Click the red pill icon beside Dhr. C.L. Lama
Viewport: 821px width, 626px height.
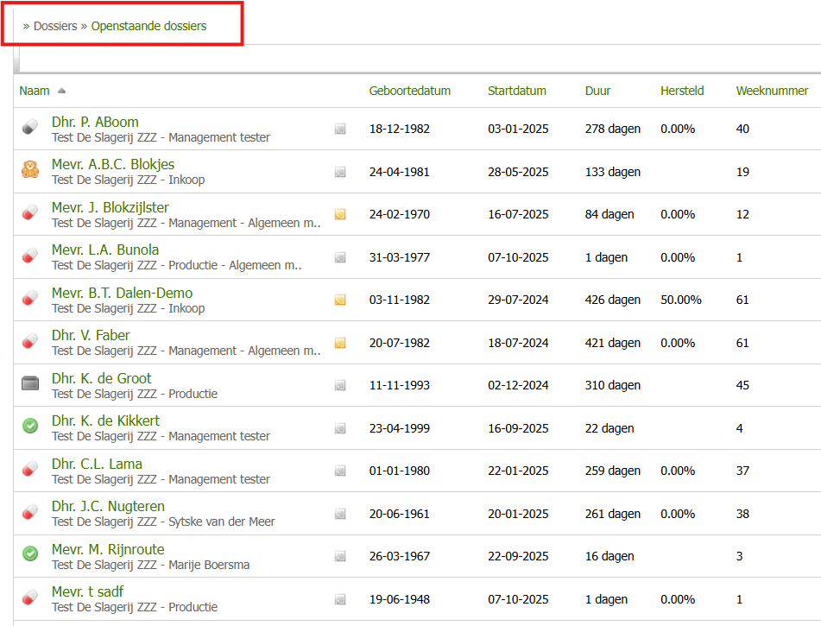click(30, 470)
